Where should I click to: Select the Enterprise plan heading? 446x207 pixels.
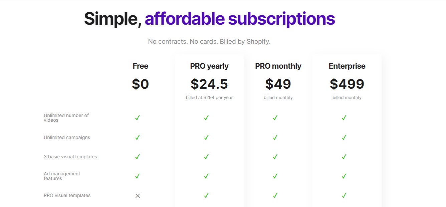pyautogui.click(x=347, y=66)
